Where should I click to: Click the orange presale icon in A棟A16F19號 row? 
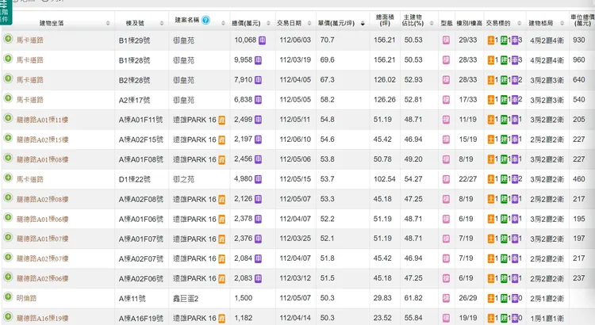221,319
